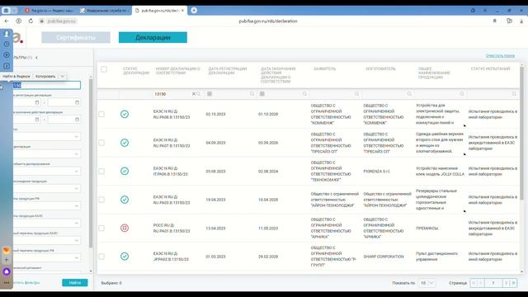Viewport: 528px width, 297px height.
Task: Collapse the filters panel with chevron
Action: click(x=36, y=58)
